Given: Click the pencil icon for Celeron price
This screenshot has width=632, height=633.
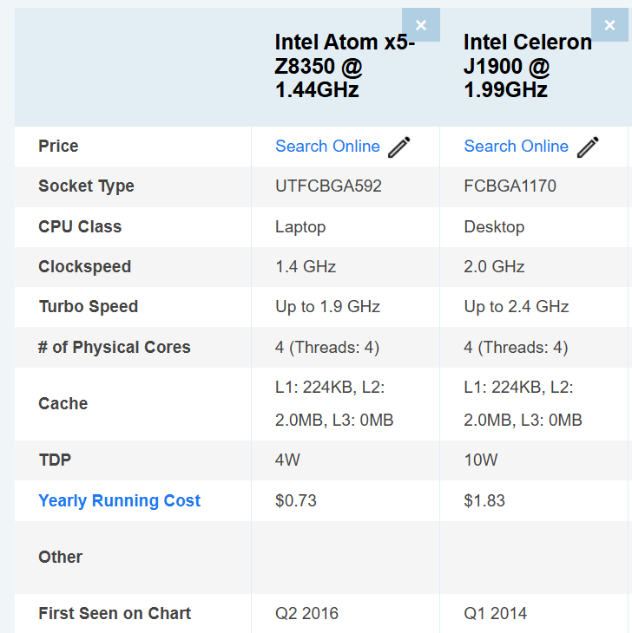Looking at the screenshot, I should point(588,147).
